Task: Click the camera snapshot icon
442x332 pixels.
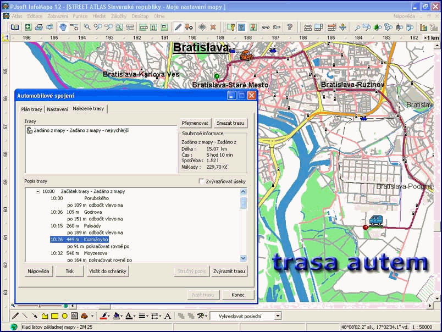Action: (49, 27)
